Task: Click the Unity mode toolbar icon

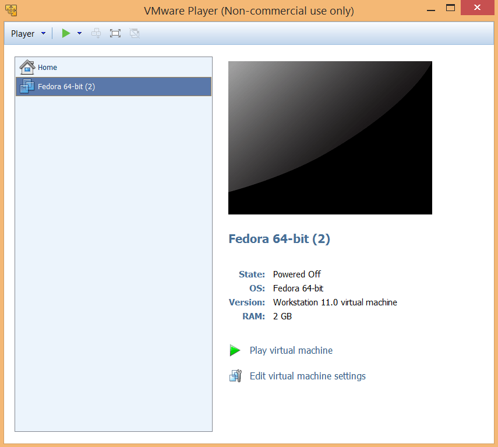Action: coord(134,33)
